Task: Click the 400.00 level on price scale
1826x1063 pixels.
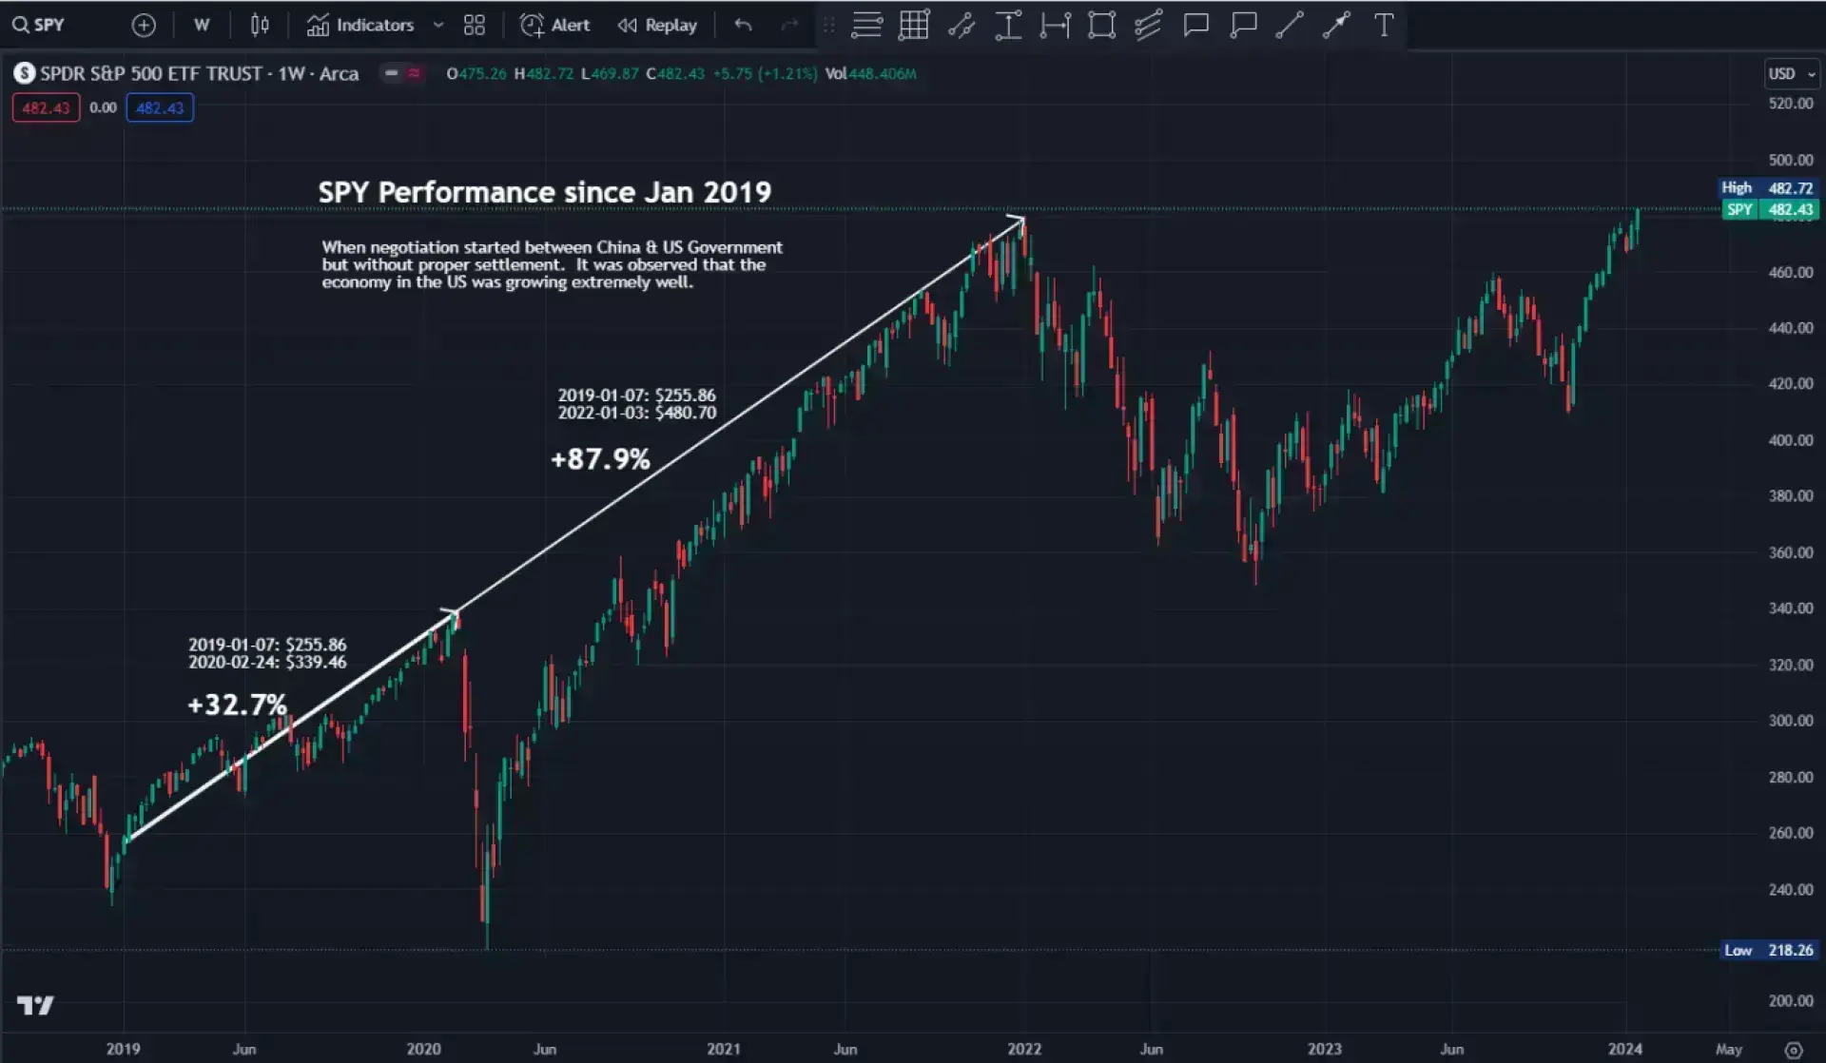Action: pyautogui.click(x=1791, y=440)
